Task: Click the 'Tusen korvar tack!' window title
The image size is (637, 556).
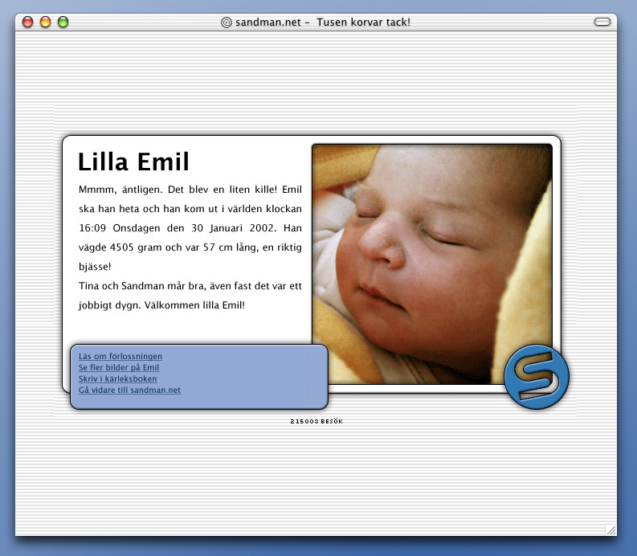Action: pyautogui.click(x=363, y=22)
